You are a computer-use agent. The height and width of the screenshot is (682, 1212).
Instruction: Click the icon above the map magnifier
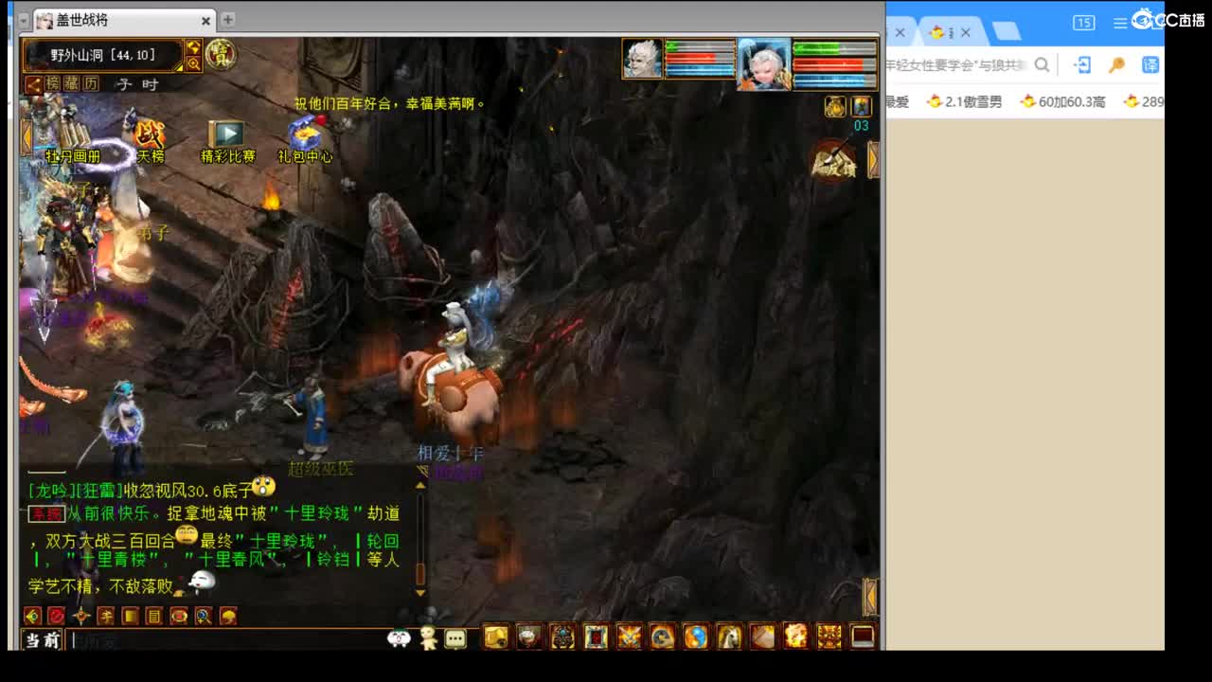point(193,47)
